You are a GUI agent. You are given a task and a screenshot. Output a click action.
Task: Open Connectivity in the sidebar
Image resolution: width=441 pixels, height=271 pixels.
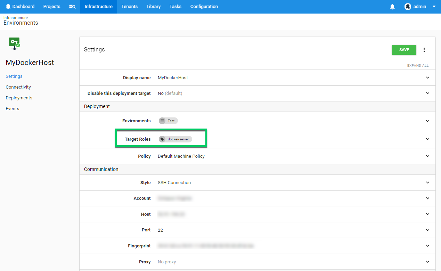[18, 87]
